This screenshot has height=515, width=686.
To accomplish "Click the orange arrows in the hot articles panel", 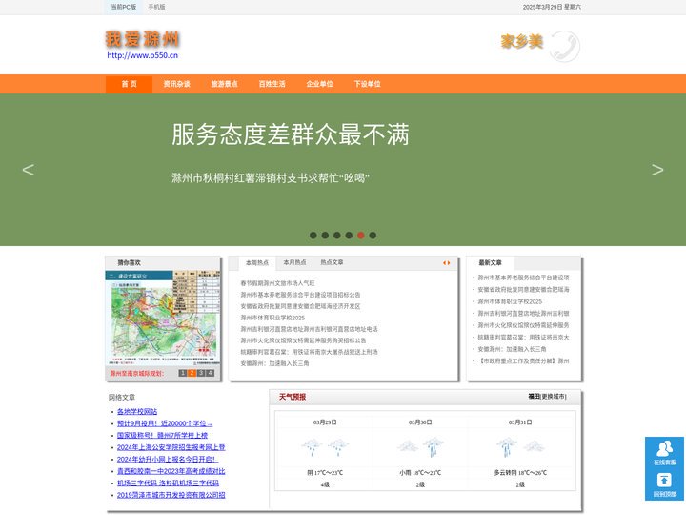I will tap(446, 263).
